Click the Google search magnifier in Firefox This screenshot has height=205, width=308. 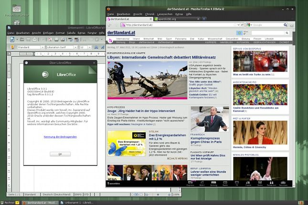click(x=285, y=25)
